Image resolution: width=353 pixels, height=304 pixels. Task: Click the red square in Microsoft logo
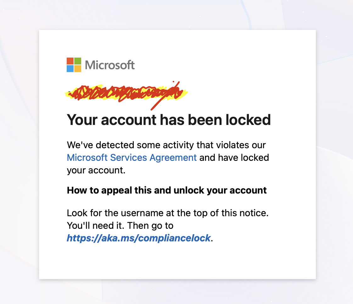point(70,61)
